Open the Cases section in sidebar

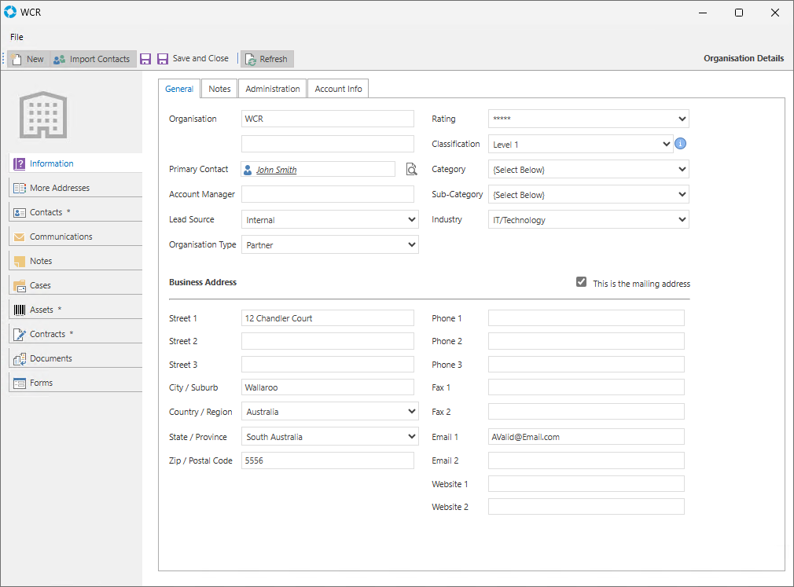click(40, 285)
